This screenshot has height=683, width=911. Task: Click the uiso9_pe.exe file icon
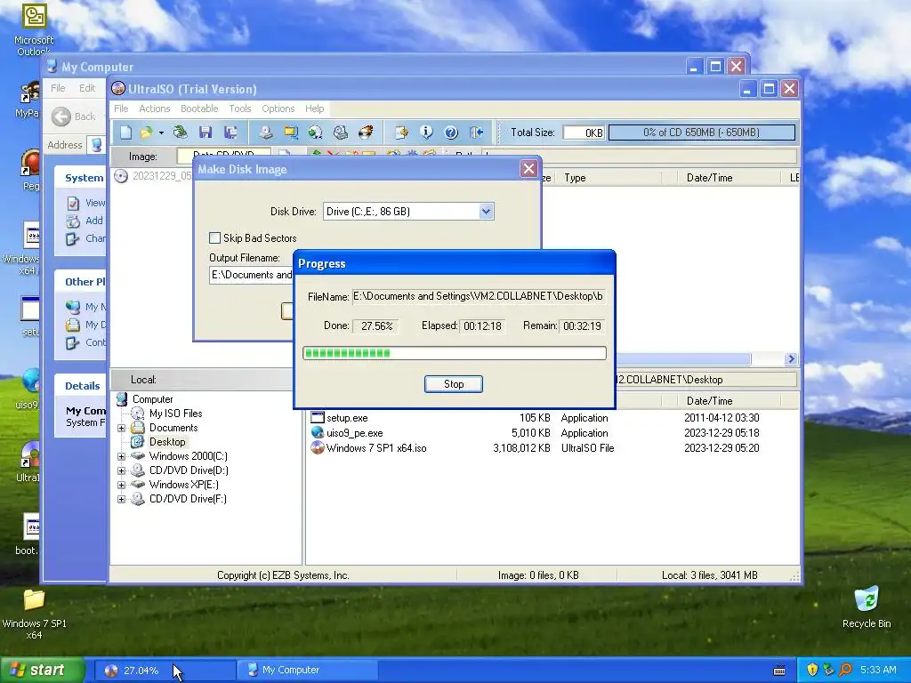pos(318,433)
